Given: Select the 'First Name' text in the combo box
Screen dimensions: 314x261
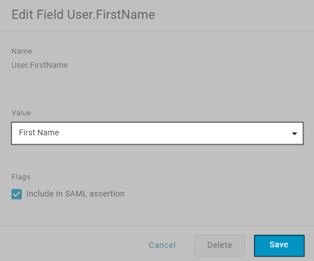Looking at the screenshot, I should pos(39,132).
